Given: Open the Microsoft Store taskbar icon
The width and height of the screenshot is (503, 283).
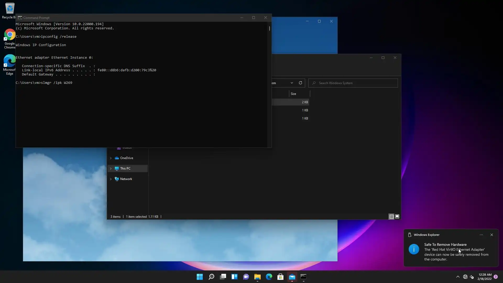Looking at the screenshot, I should pyautogui.click(x=280, y=277).
